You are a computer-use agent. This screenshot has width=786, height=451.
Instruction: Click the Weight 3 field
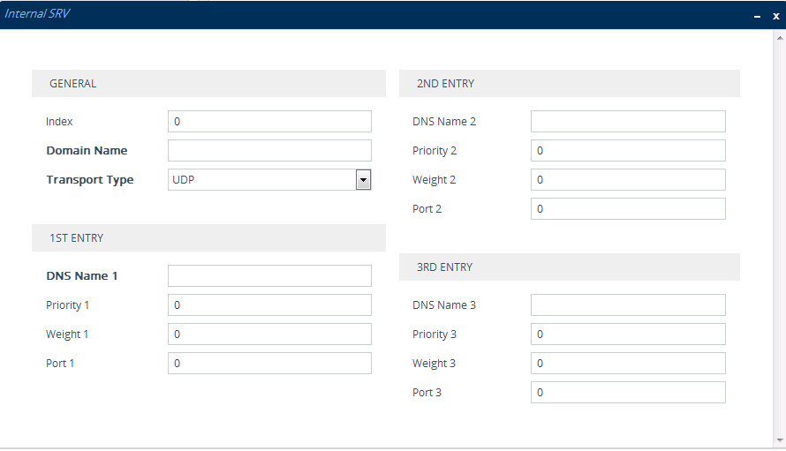coord(628,364)
